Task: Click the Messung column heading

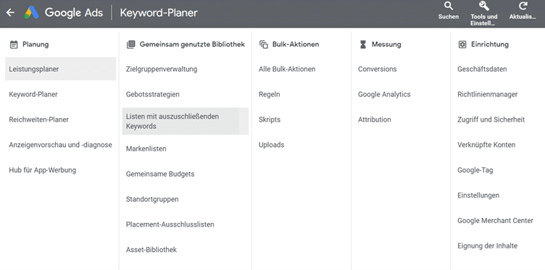Action: point(386,44)
